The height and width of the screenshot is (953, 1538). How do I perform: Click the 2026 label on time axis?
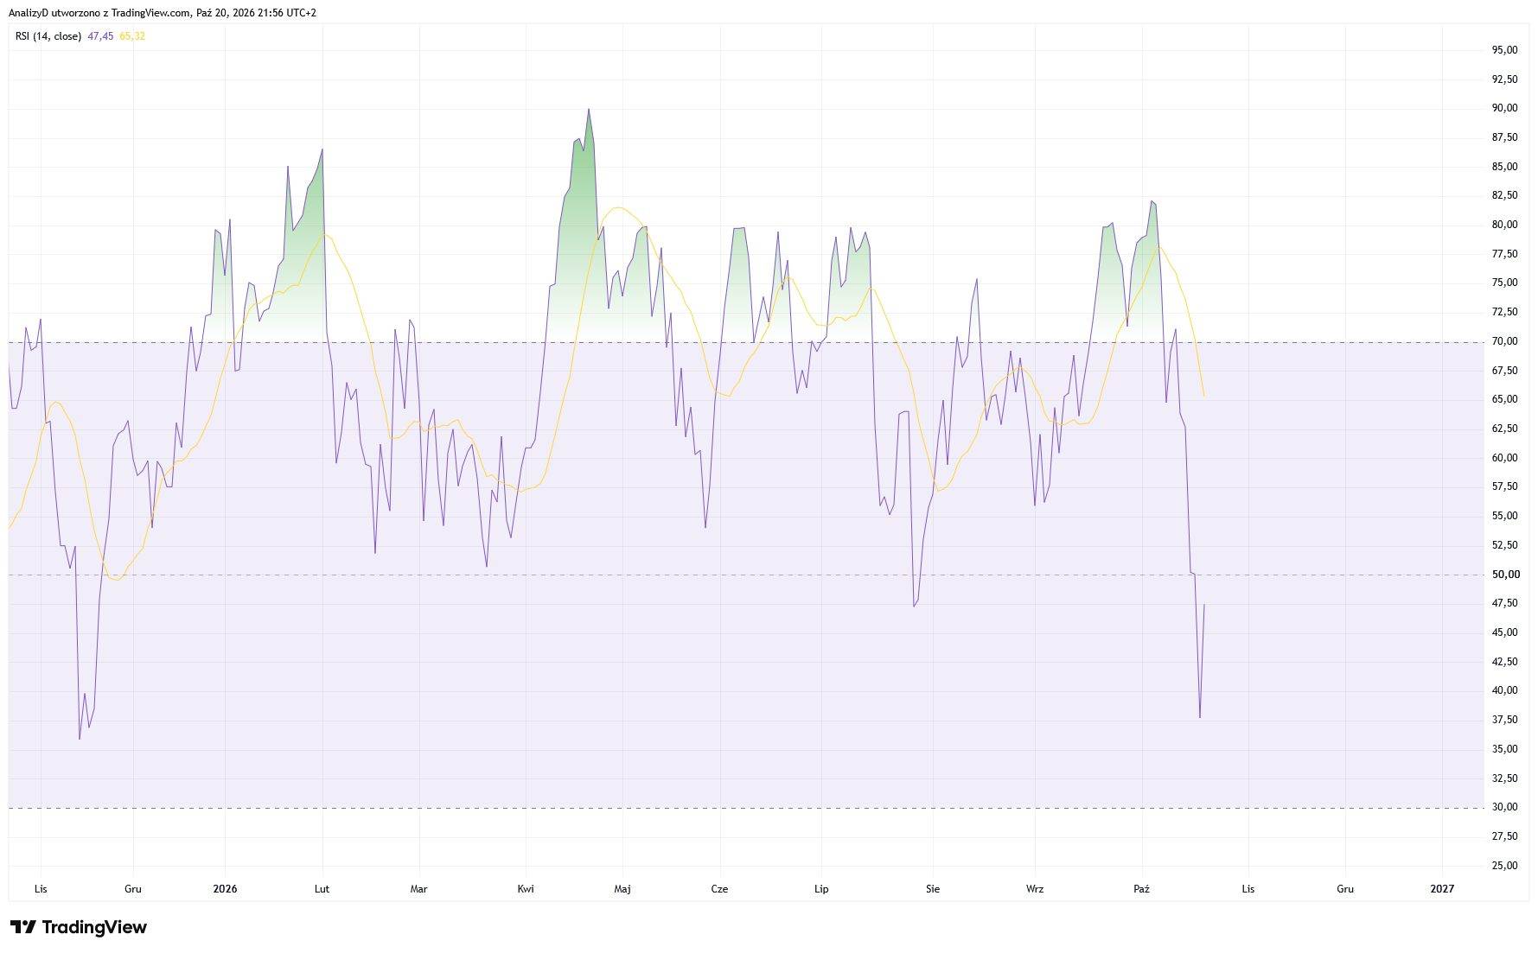click(x=225, y=889)
